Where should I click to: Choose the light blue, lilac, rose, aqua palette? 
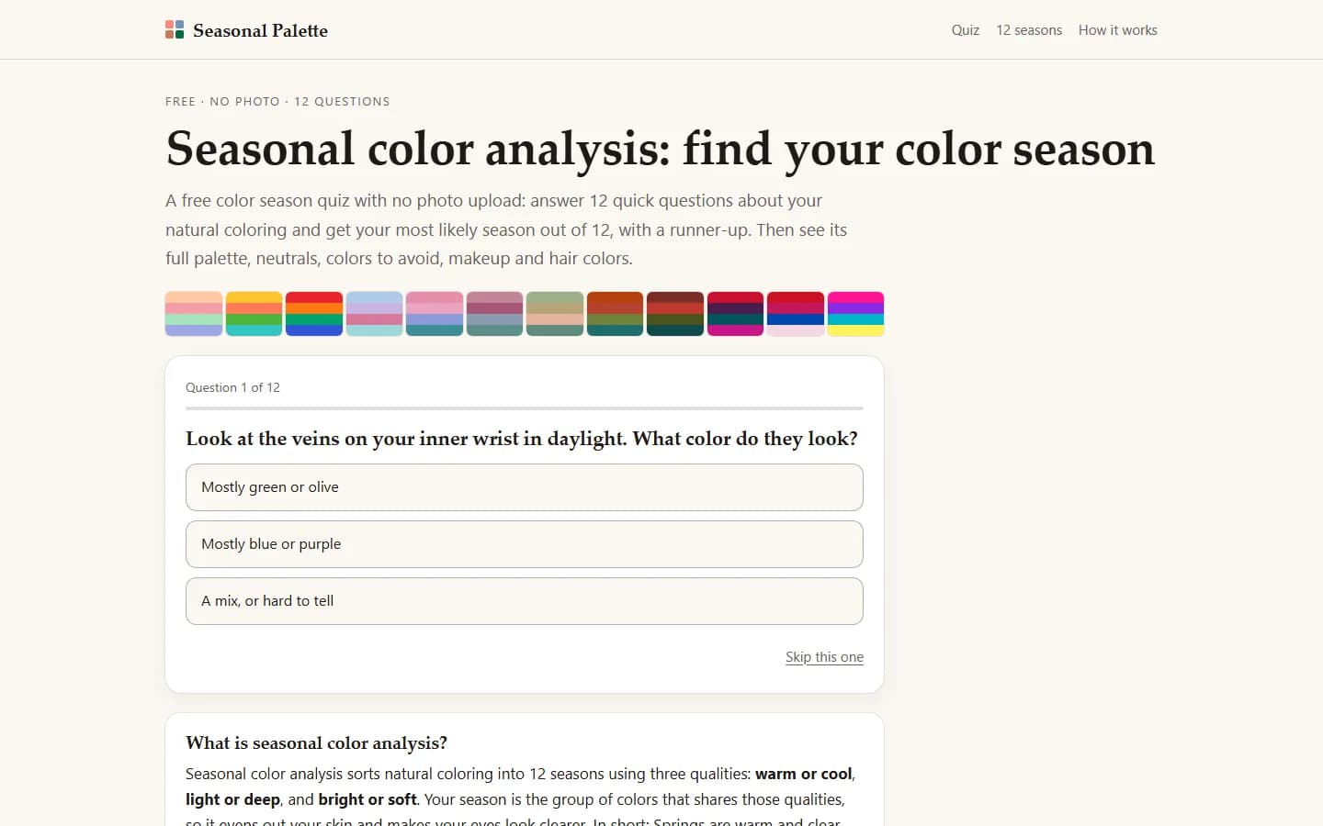(x=374, y=314)
